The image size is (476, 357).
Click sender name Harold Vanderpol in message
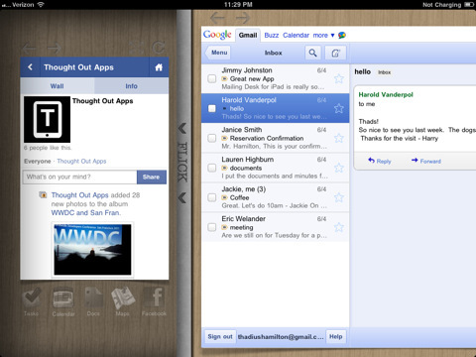tap(386, 95)
